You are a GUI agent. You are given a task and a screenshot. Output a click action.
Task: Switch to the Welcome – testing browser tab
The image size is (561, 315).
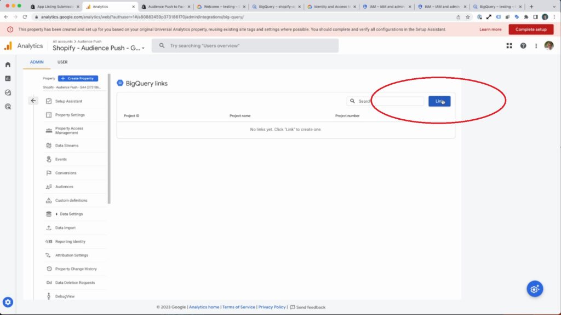pyautogui.click(x=221, y=7)
